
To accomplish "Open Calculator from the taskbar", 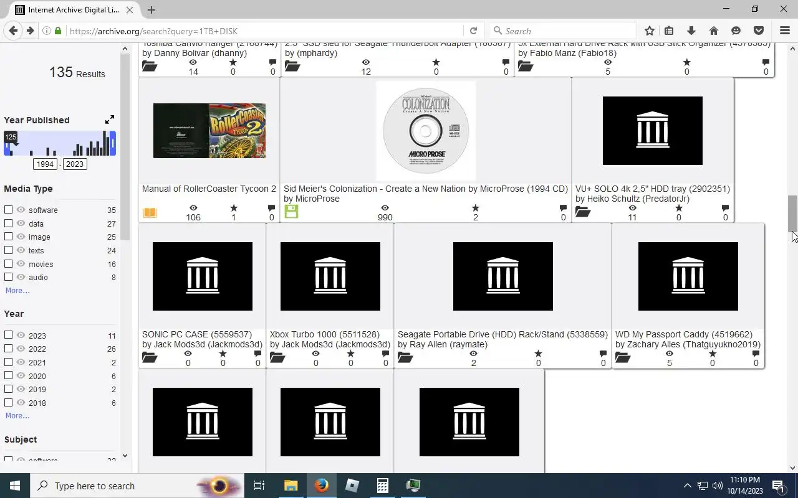I will (382, 486).
